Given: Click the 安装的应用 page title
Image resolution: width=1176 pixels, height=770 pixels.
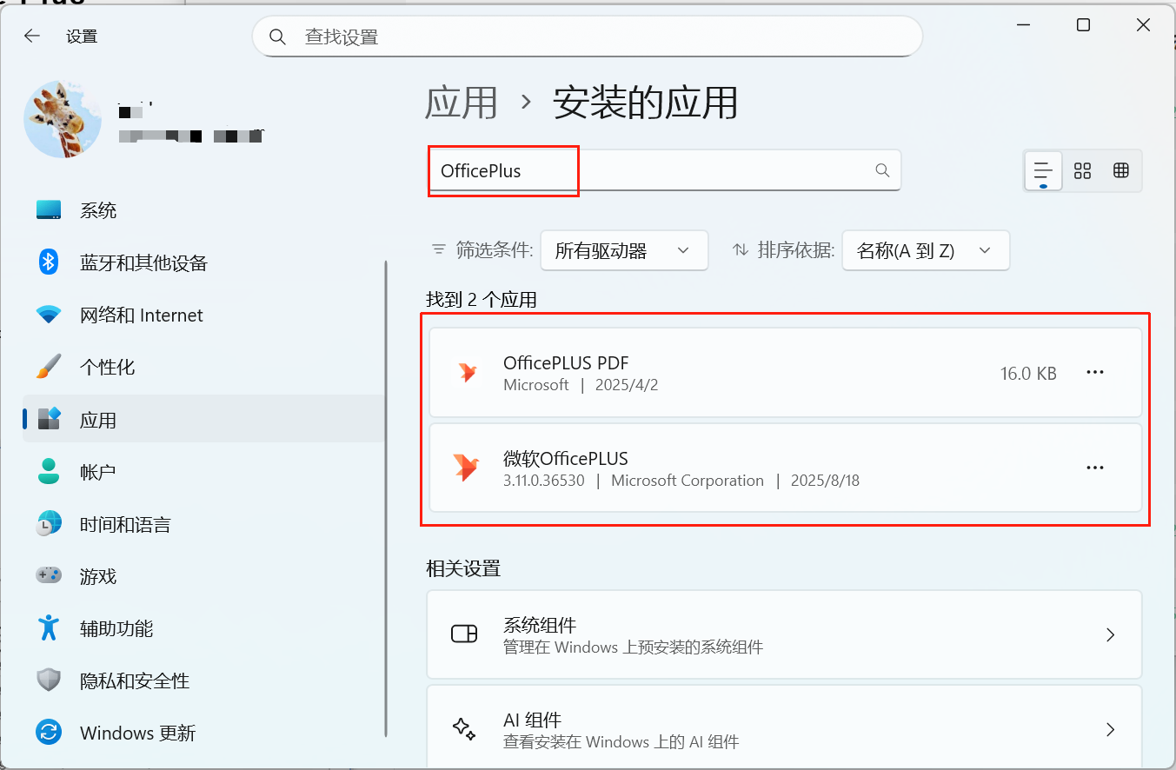Looking at the screenshot, I should (x=646, y=103).
